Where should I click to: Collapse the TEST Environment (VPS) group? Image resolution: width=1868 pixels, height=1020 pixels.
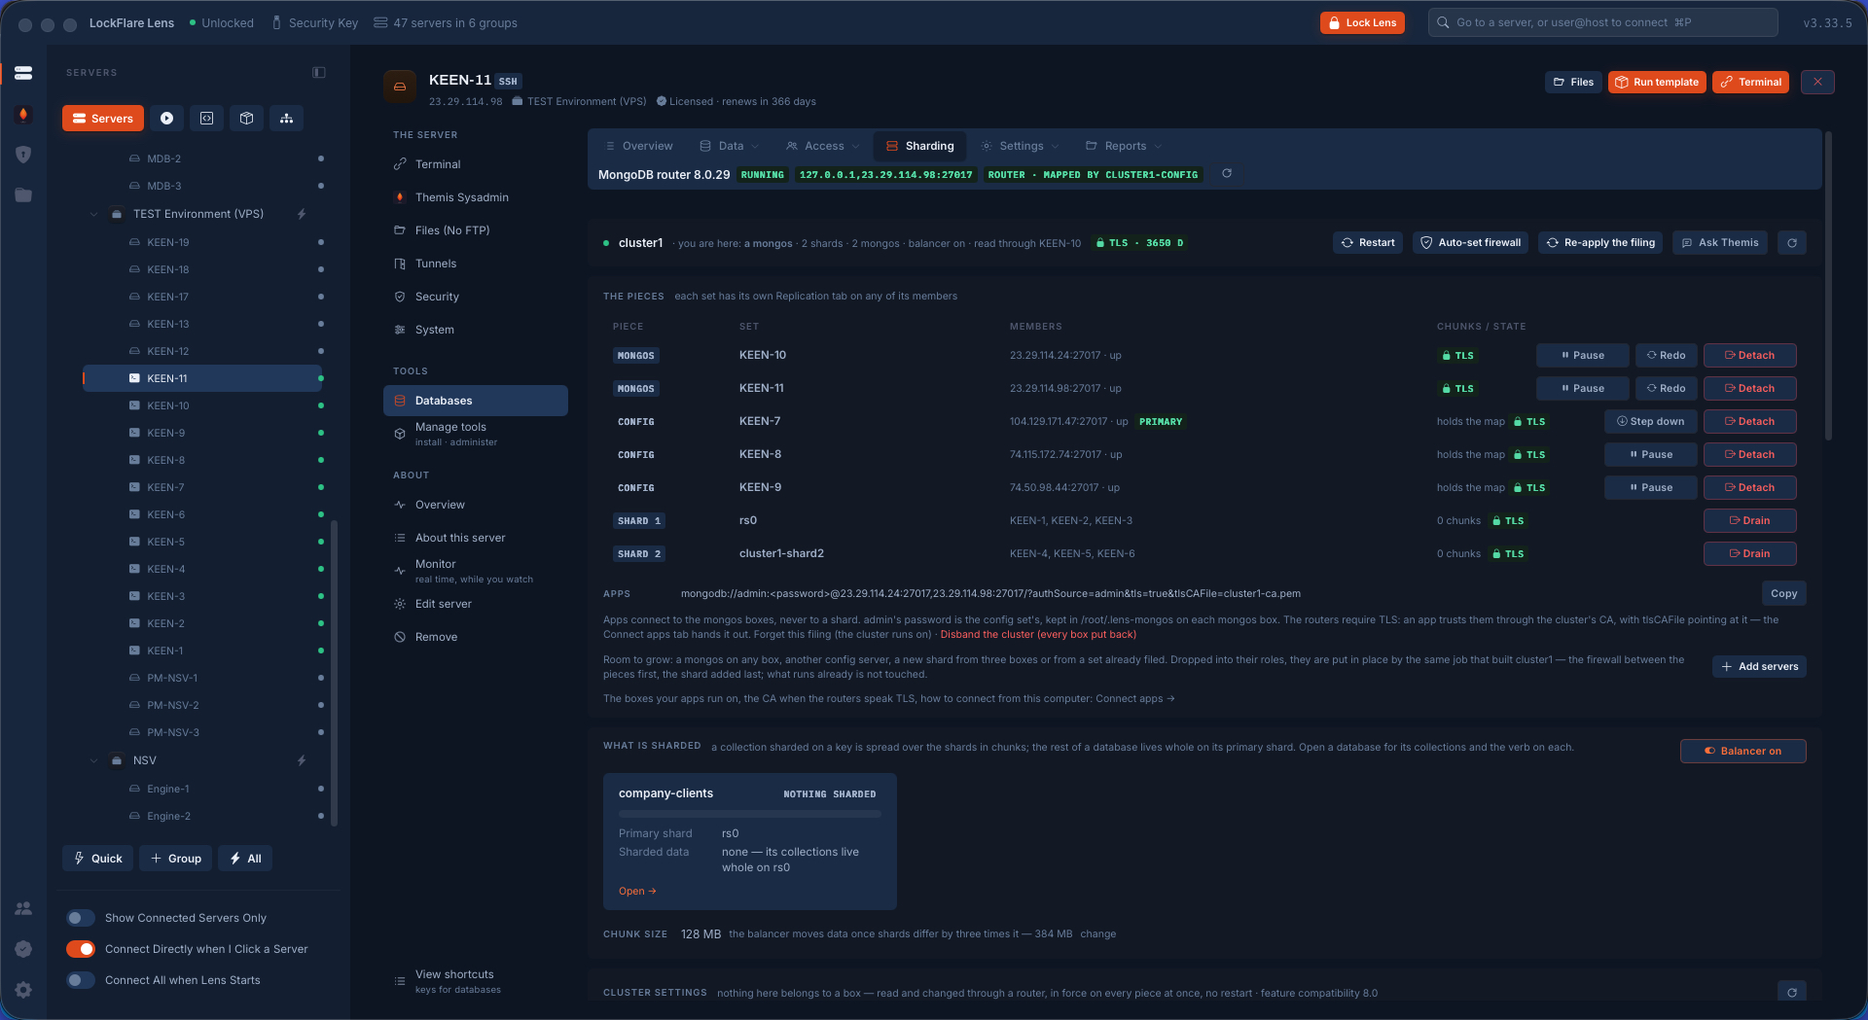point(94,214)
